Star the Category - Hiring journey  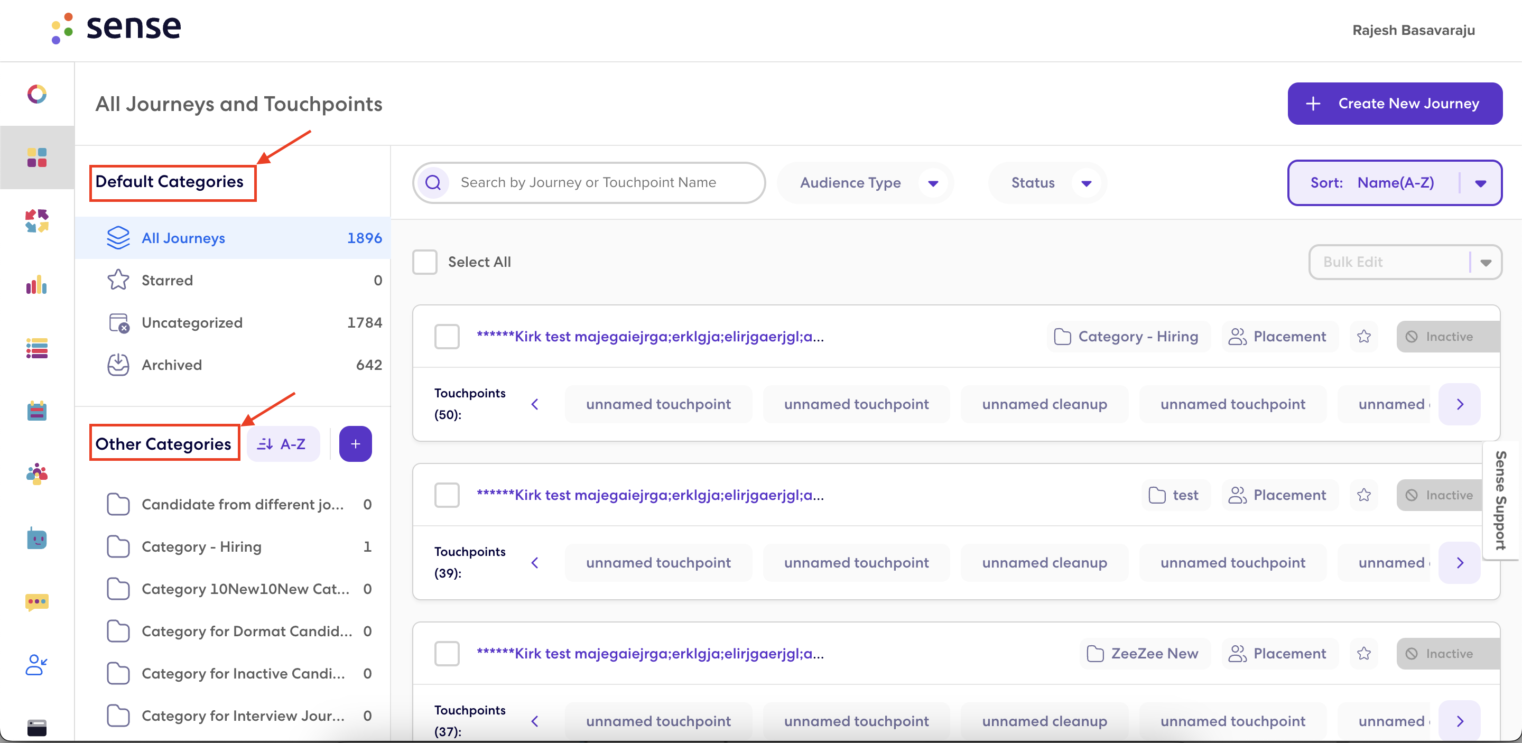tap(1363, 337)
